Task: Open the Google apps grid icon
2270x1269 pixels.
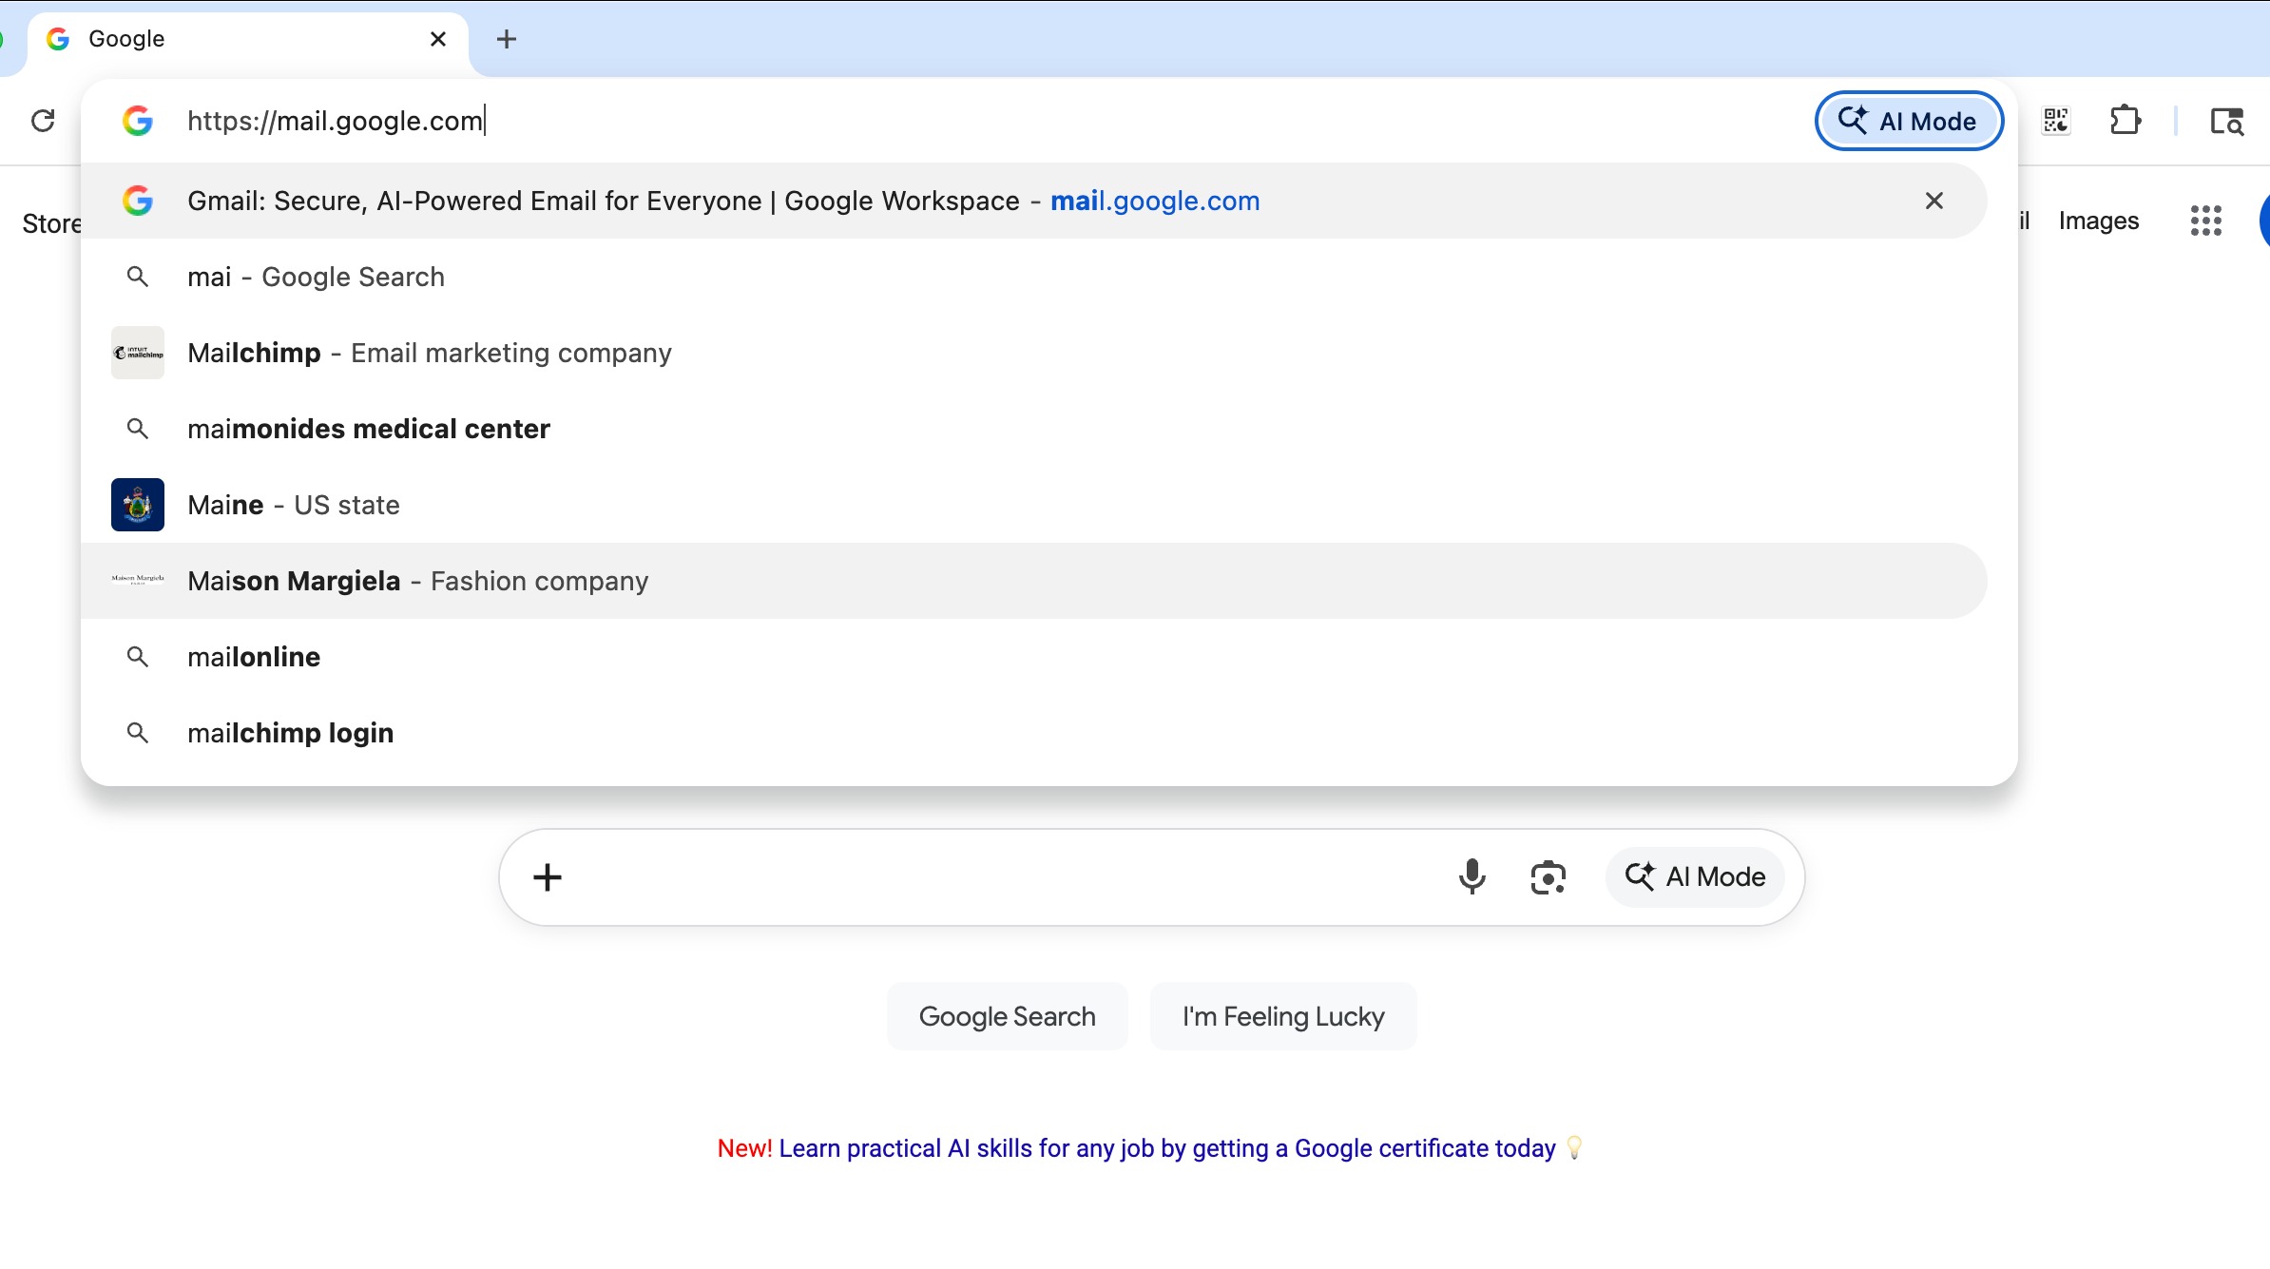Action: [x=2206, y=221]
